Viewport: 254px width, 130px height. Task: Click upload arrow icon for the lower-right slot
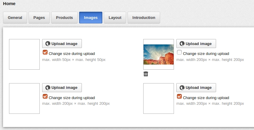[182, 88]
